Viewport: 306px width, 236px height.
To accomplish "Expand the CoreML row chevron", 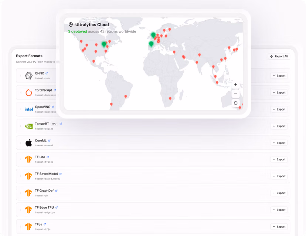I will (x=20, y=143).
